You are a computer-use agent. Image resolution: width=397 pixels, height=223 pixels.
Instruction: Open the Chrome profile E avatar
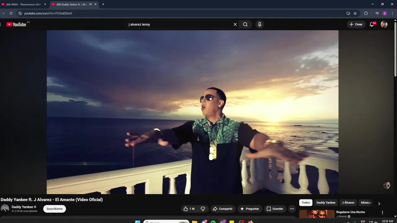click(385, 13)
